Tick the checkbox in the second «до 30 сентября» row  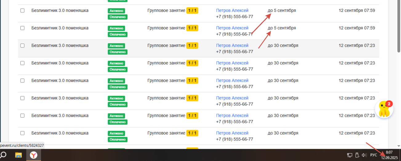(22, 63)
